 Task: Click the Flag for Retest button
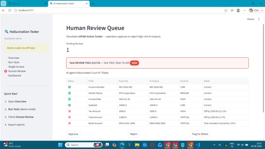pos(200,134)
